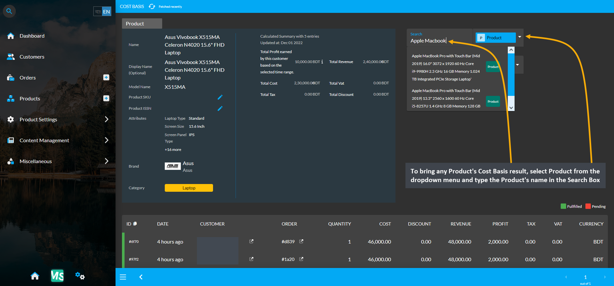
Task: Click the Content Management list icon
Action: coord(11,140)
